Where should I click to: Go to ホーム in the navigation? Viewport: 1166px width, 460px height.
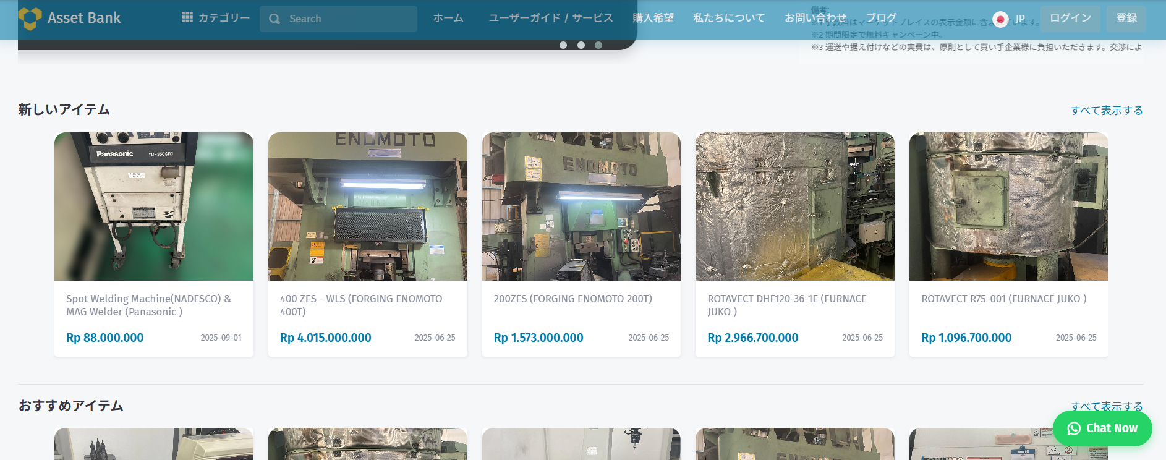pos(448,18)
